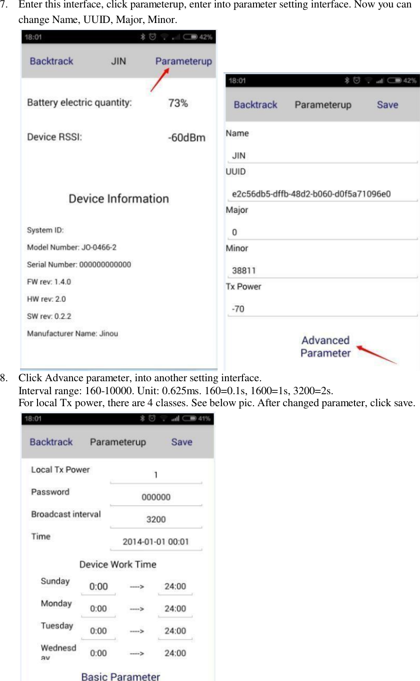Tap Backtrack on the JIN device screen
420x681 pixels.
51,61
